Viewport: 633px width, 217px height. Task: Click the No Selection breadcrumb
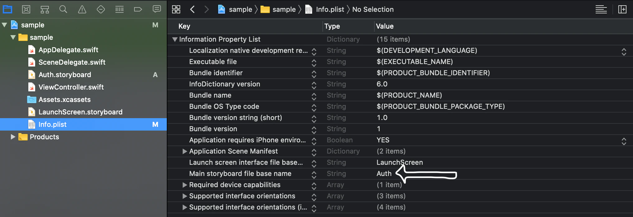[x=373, y=9]
